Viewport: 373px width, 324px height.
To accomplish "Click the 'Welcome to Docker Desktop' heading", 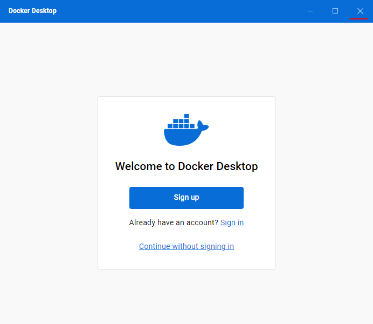I will (x=186, y=166).
